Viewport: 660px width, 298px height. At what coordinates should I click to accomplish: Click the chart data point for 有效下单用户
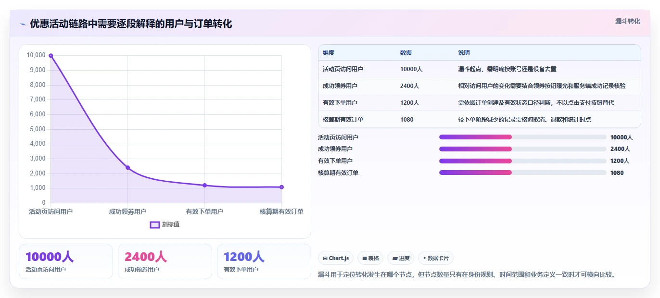[204, 186]
